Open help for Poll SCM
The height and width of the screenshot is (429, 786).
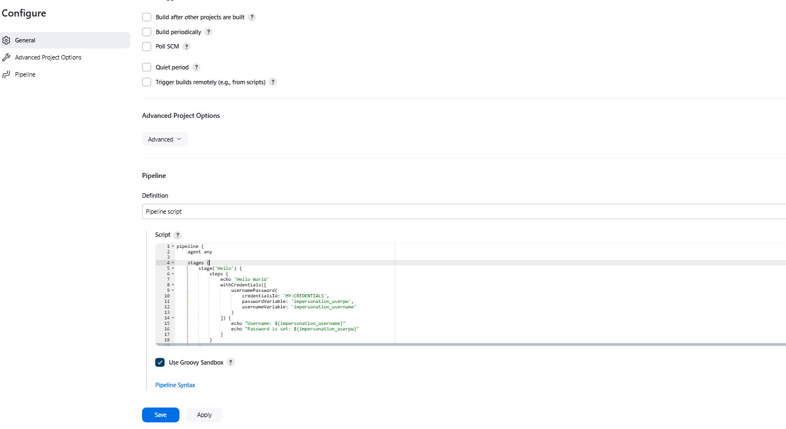[x=187, y=47]
